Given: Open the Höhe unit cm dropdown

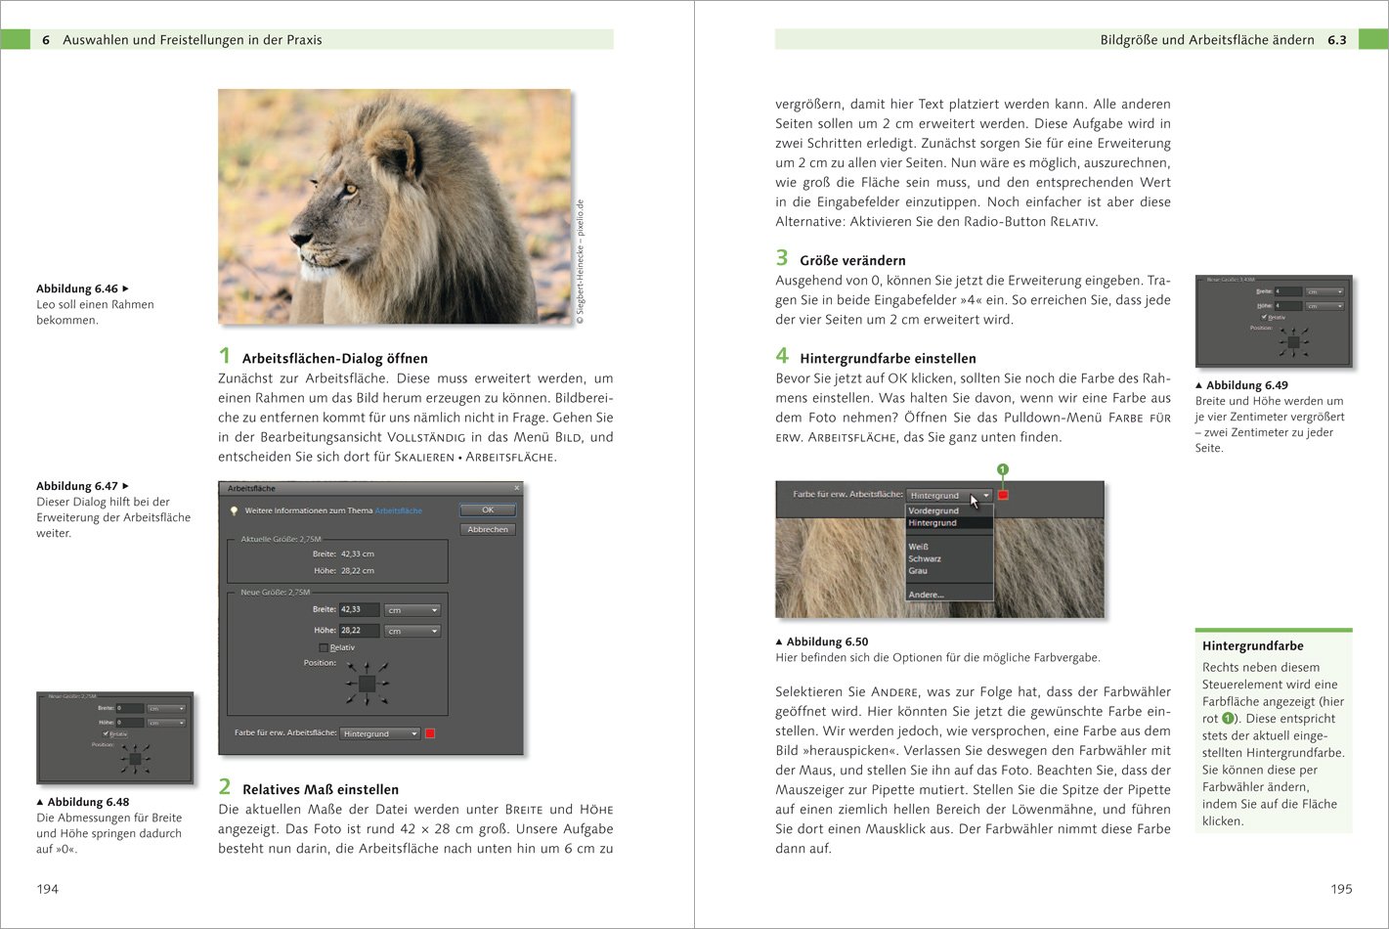Looking at the screenshot, I should pyautogui.click(x=412, y=631).
